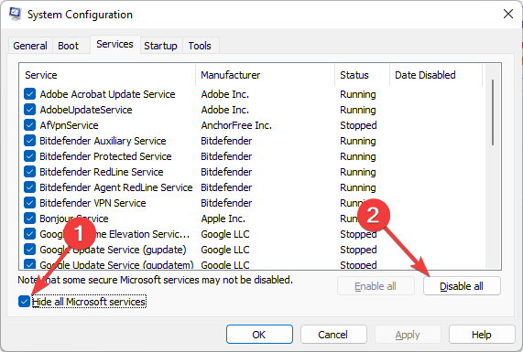Click Adobe Acrobat Update Service name
Screen dimensions: 523x352
pos(107,94)
